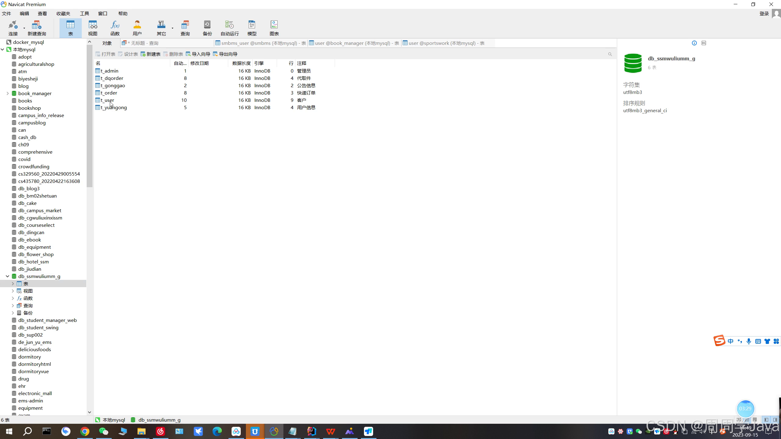
Task: Open the Backup (备份) toolbar icon
Action: click(207, 28)
